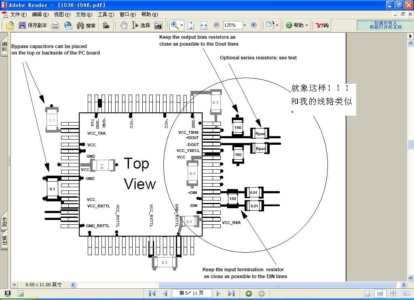Click the vertical scrollbar up arrow
The image size is (414, 300).
coord(411,43)
